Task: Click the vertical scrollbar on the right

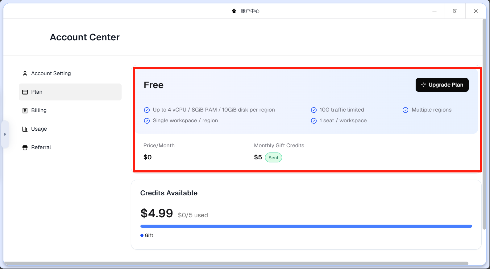Action: pyautogui.click(x=484, y=123)
